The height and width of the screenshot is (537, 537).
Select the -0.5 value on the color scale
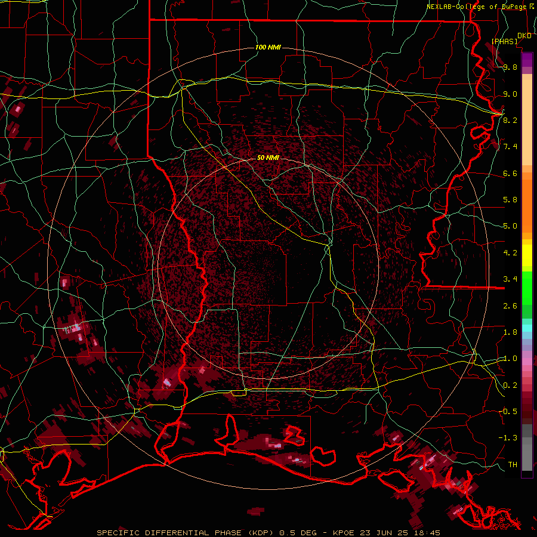click(x=508, y=412)
